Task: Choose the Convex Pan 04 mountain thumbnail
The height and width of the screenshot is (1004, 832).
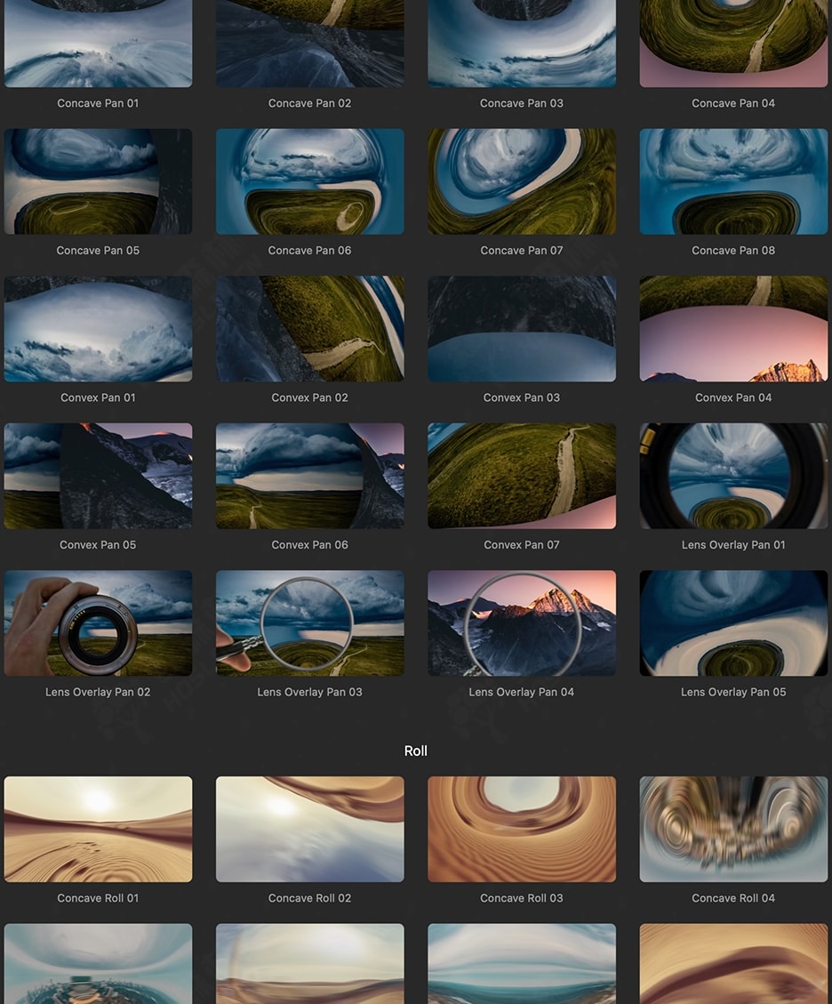Action: [733, 328]
